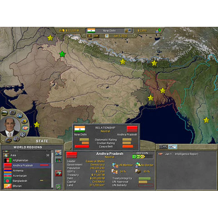
Task: Click the clock icon beside the date
Action: [x=107, y=36]
